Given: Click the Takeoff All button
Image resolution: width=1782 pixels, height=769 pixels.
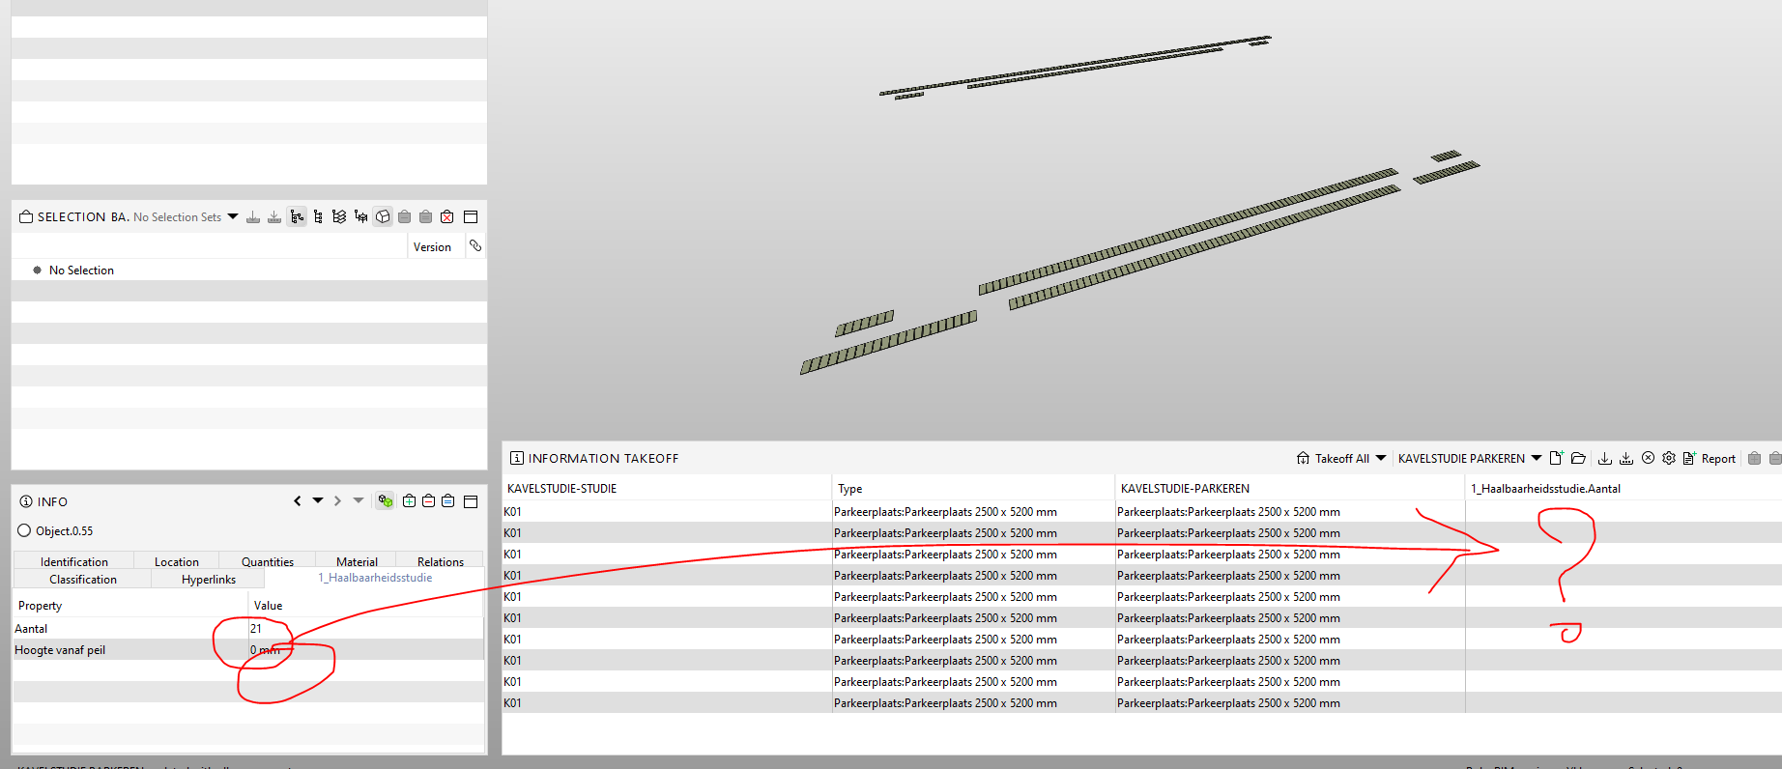Looking at the screenshot, I should click(1333, 459).
